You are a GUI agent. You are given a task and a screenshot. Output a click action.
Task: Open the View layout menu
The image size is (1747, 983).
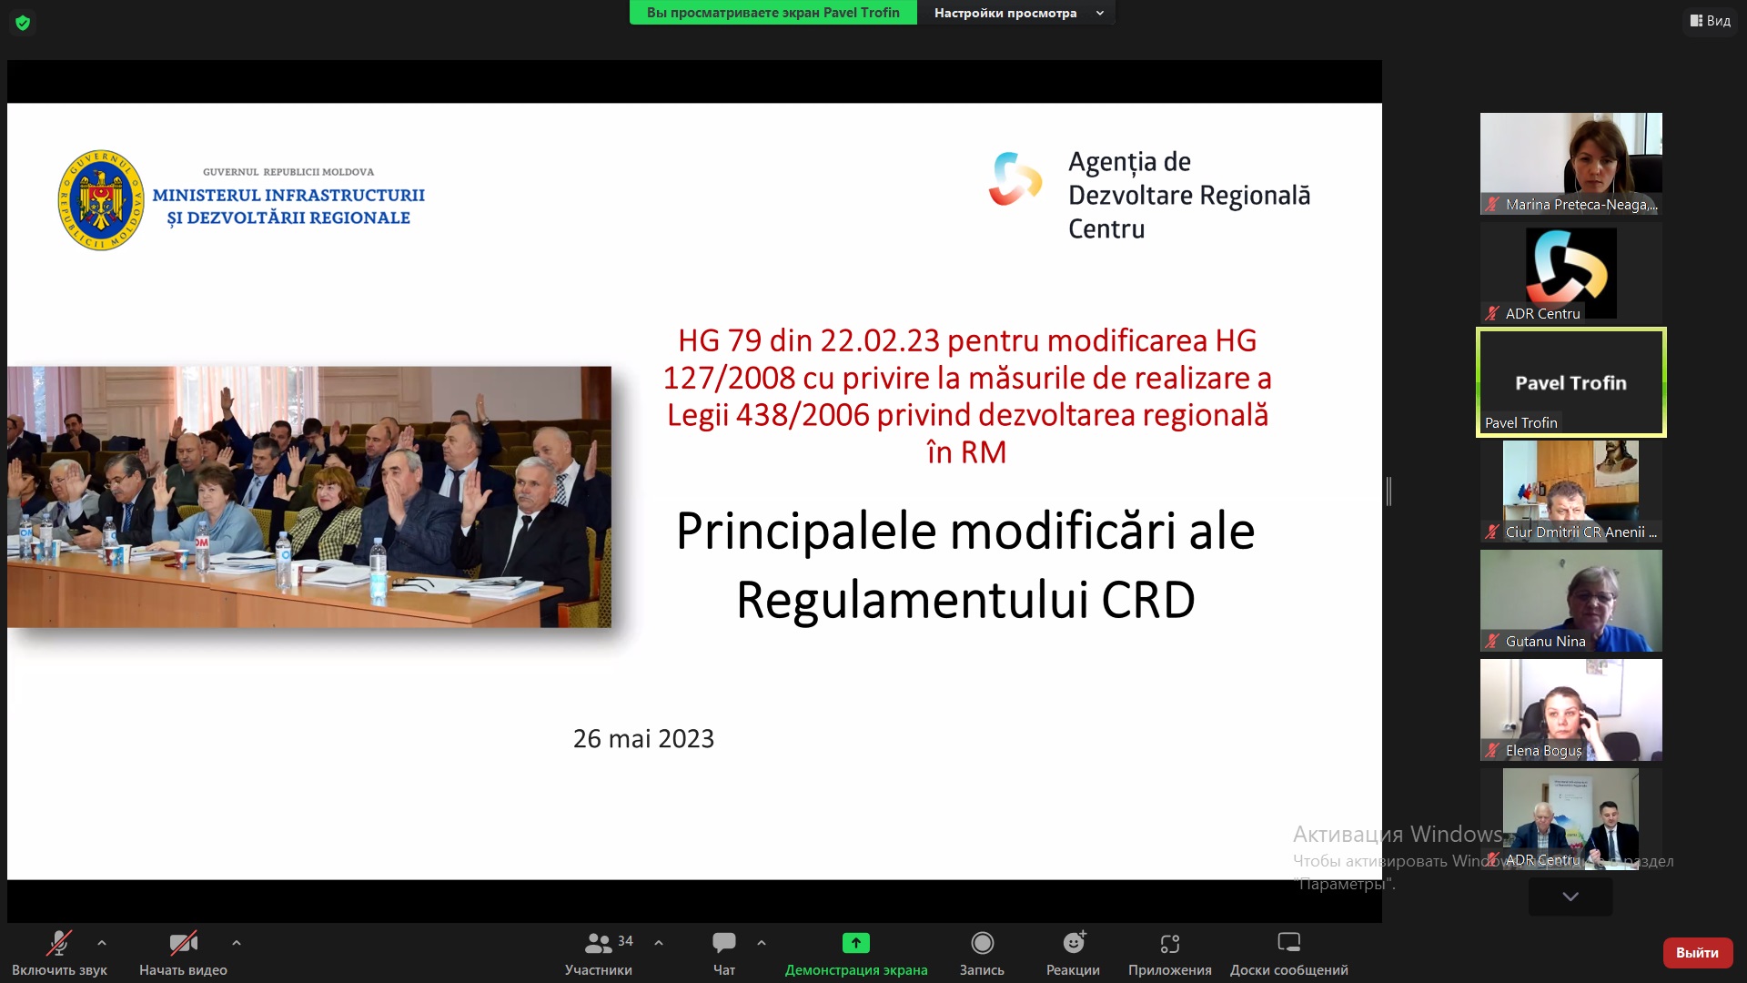[x=1711, y=20]
